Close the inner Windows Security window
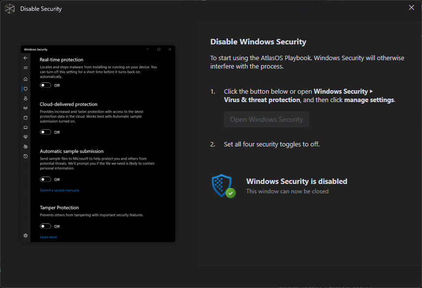Viewport: 422px width, 288px height. click(170, 49)
